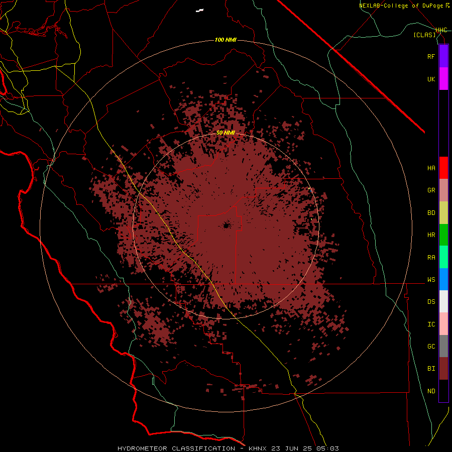
Task: Click the [CLAS] unit label
Action: (x=424, y=35)
